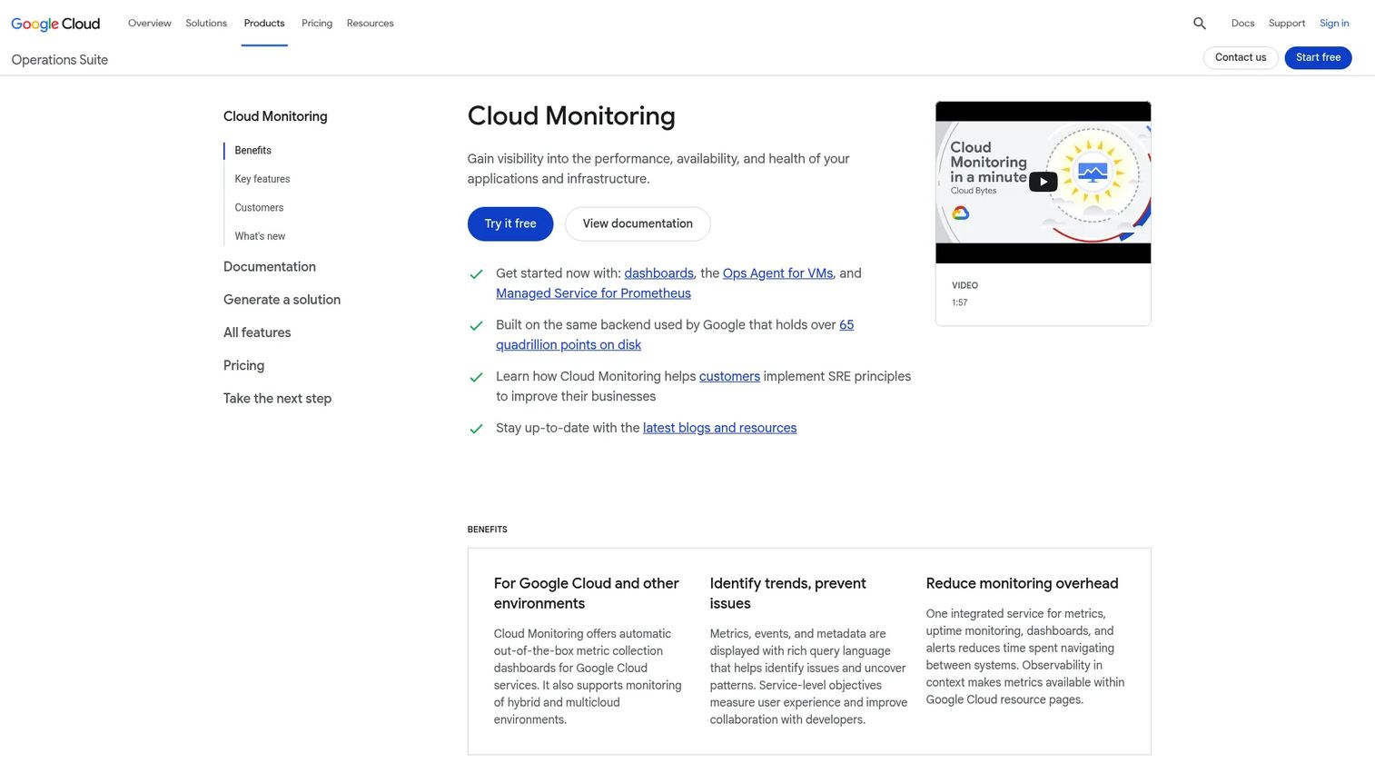The width and height of the screenshot is (1375, 773).
Task: Click Identify trends, prevent issues heading
Action: (x=787, y=593)
